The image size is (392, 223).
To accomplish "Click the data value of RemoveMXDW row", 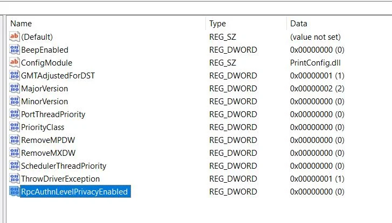I will pyautogui.click(x=317, y=153).
